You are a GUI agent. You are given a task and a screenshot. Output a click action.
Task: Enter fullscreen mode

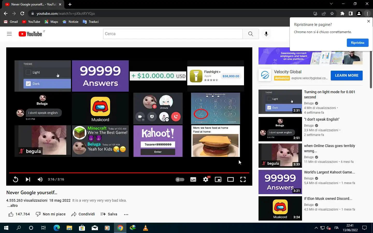click(243, 179)
